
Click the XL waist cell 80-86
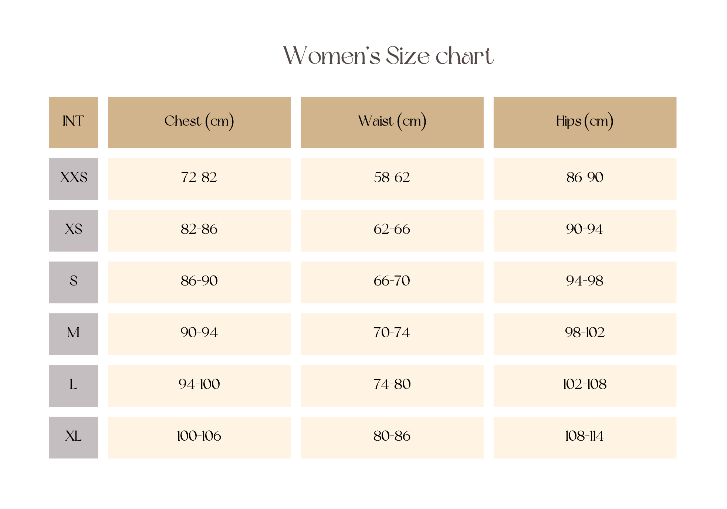click(392, 437)
